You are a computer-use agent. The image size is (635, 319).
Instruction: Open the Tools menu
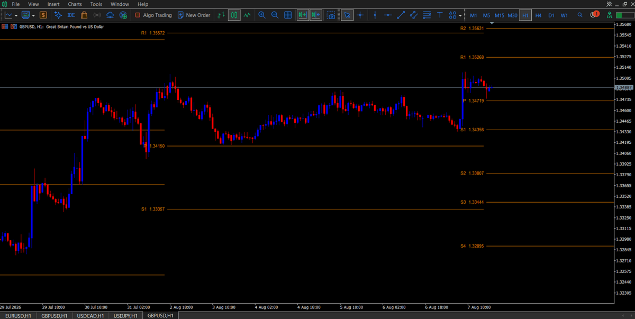pos(96,4)
